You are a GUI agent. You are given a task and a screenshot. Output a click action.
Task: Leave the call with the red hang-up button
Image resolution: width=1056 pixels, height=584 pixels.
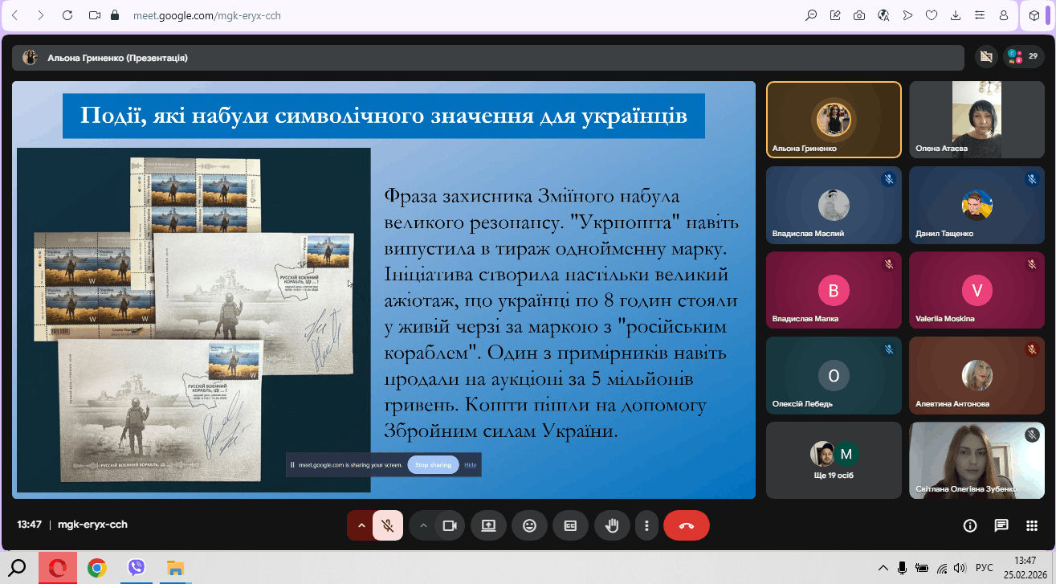[686, 525]
